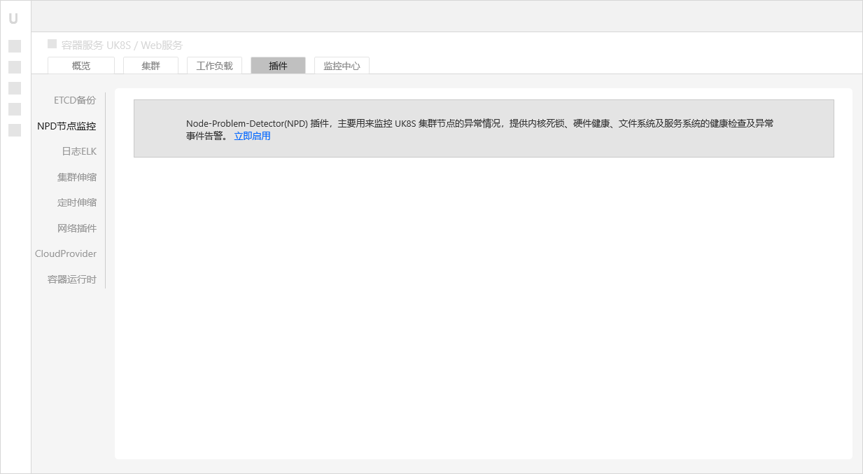
Task: Click the first gray sidebar icon below the U logo
Action: pos(15,46)
